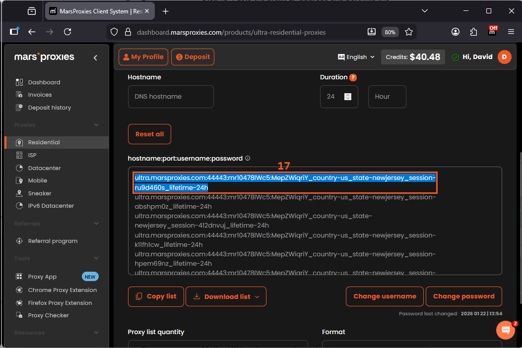Image resolution: width=522 pixels, height=348 pixels.
Task: Open the browser extensions puzzle icon
Action: (473, 32)
